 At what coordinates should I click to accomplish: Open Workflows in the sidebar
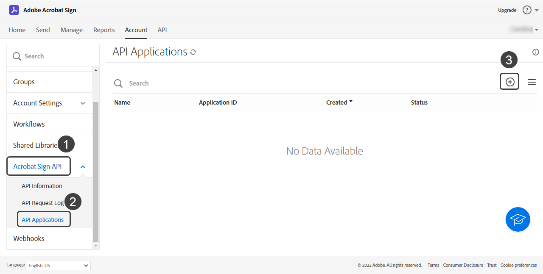point(49,124)
